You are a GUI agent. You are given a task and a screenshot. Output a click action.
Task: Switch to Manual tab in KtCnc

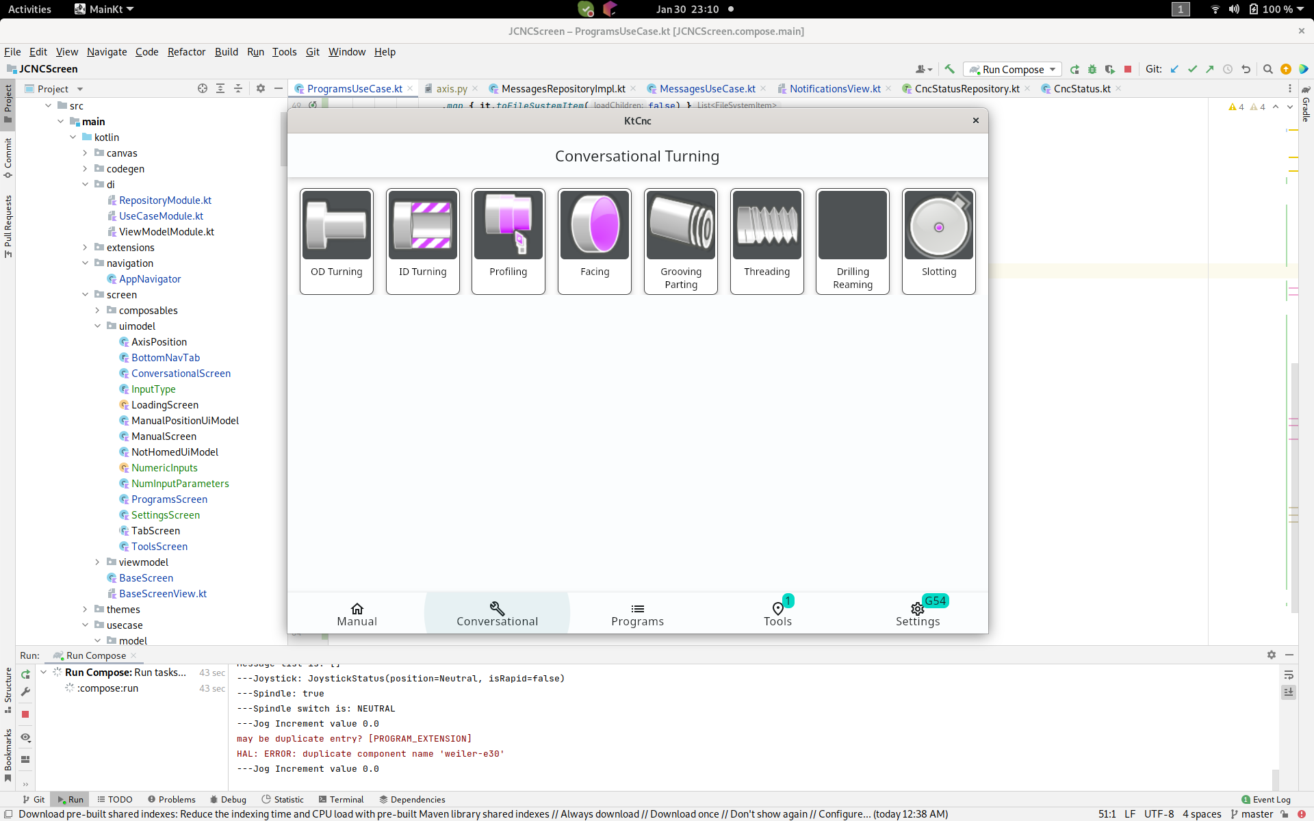(357, 614)
